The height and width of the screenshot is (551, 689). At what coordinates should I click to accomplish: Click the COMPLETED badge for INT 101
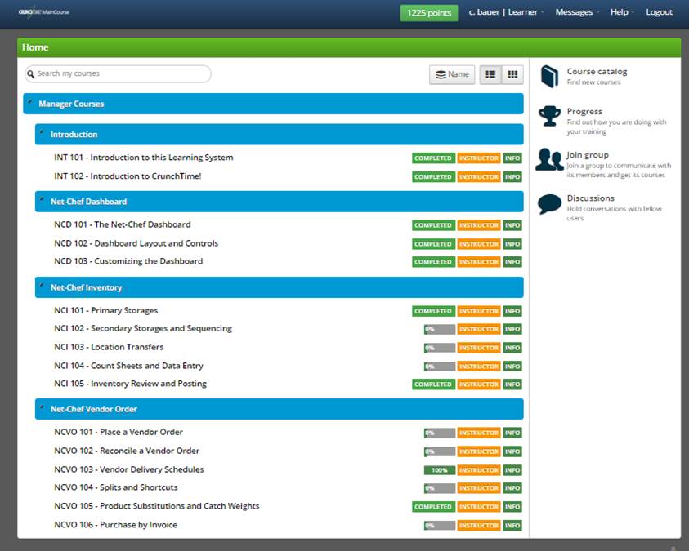tap(433, 158)
